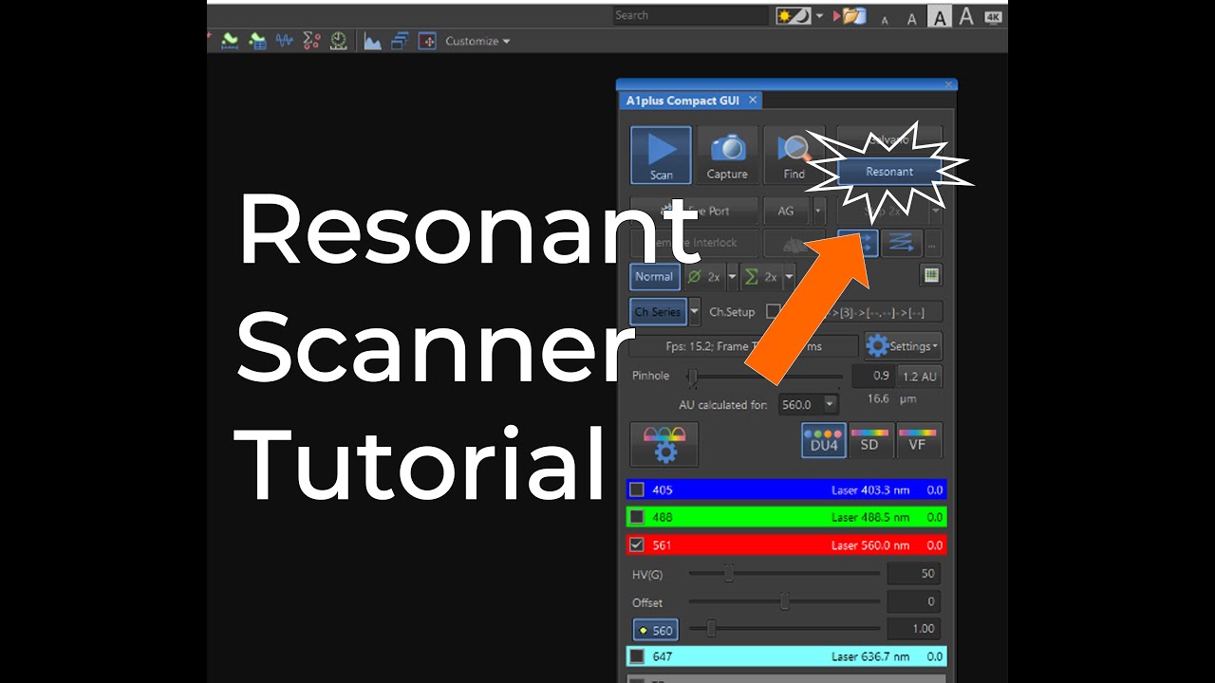This screenshot has height=683, width=1215.
Task: Click the Capture camera button
Action: click(727, 156)
